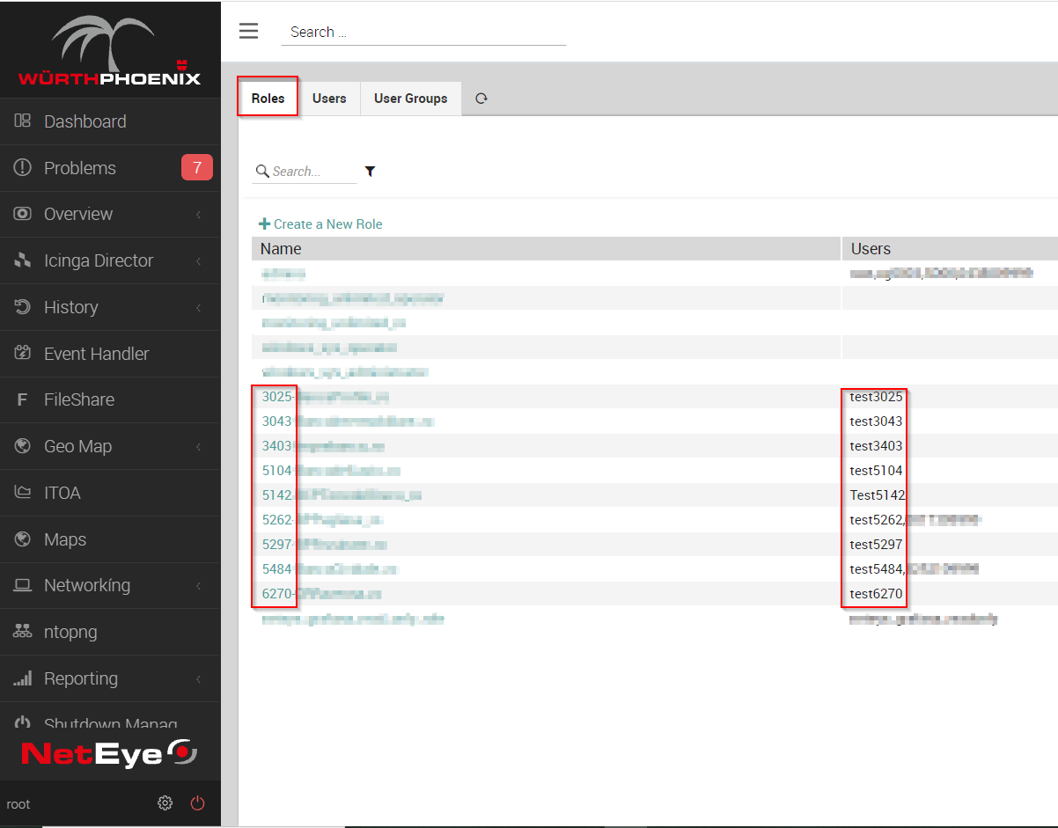Click the top Search input field
This screenshot has width=1058, height=828.
click(x=422, y=31)
